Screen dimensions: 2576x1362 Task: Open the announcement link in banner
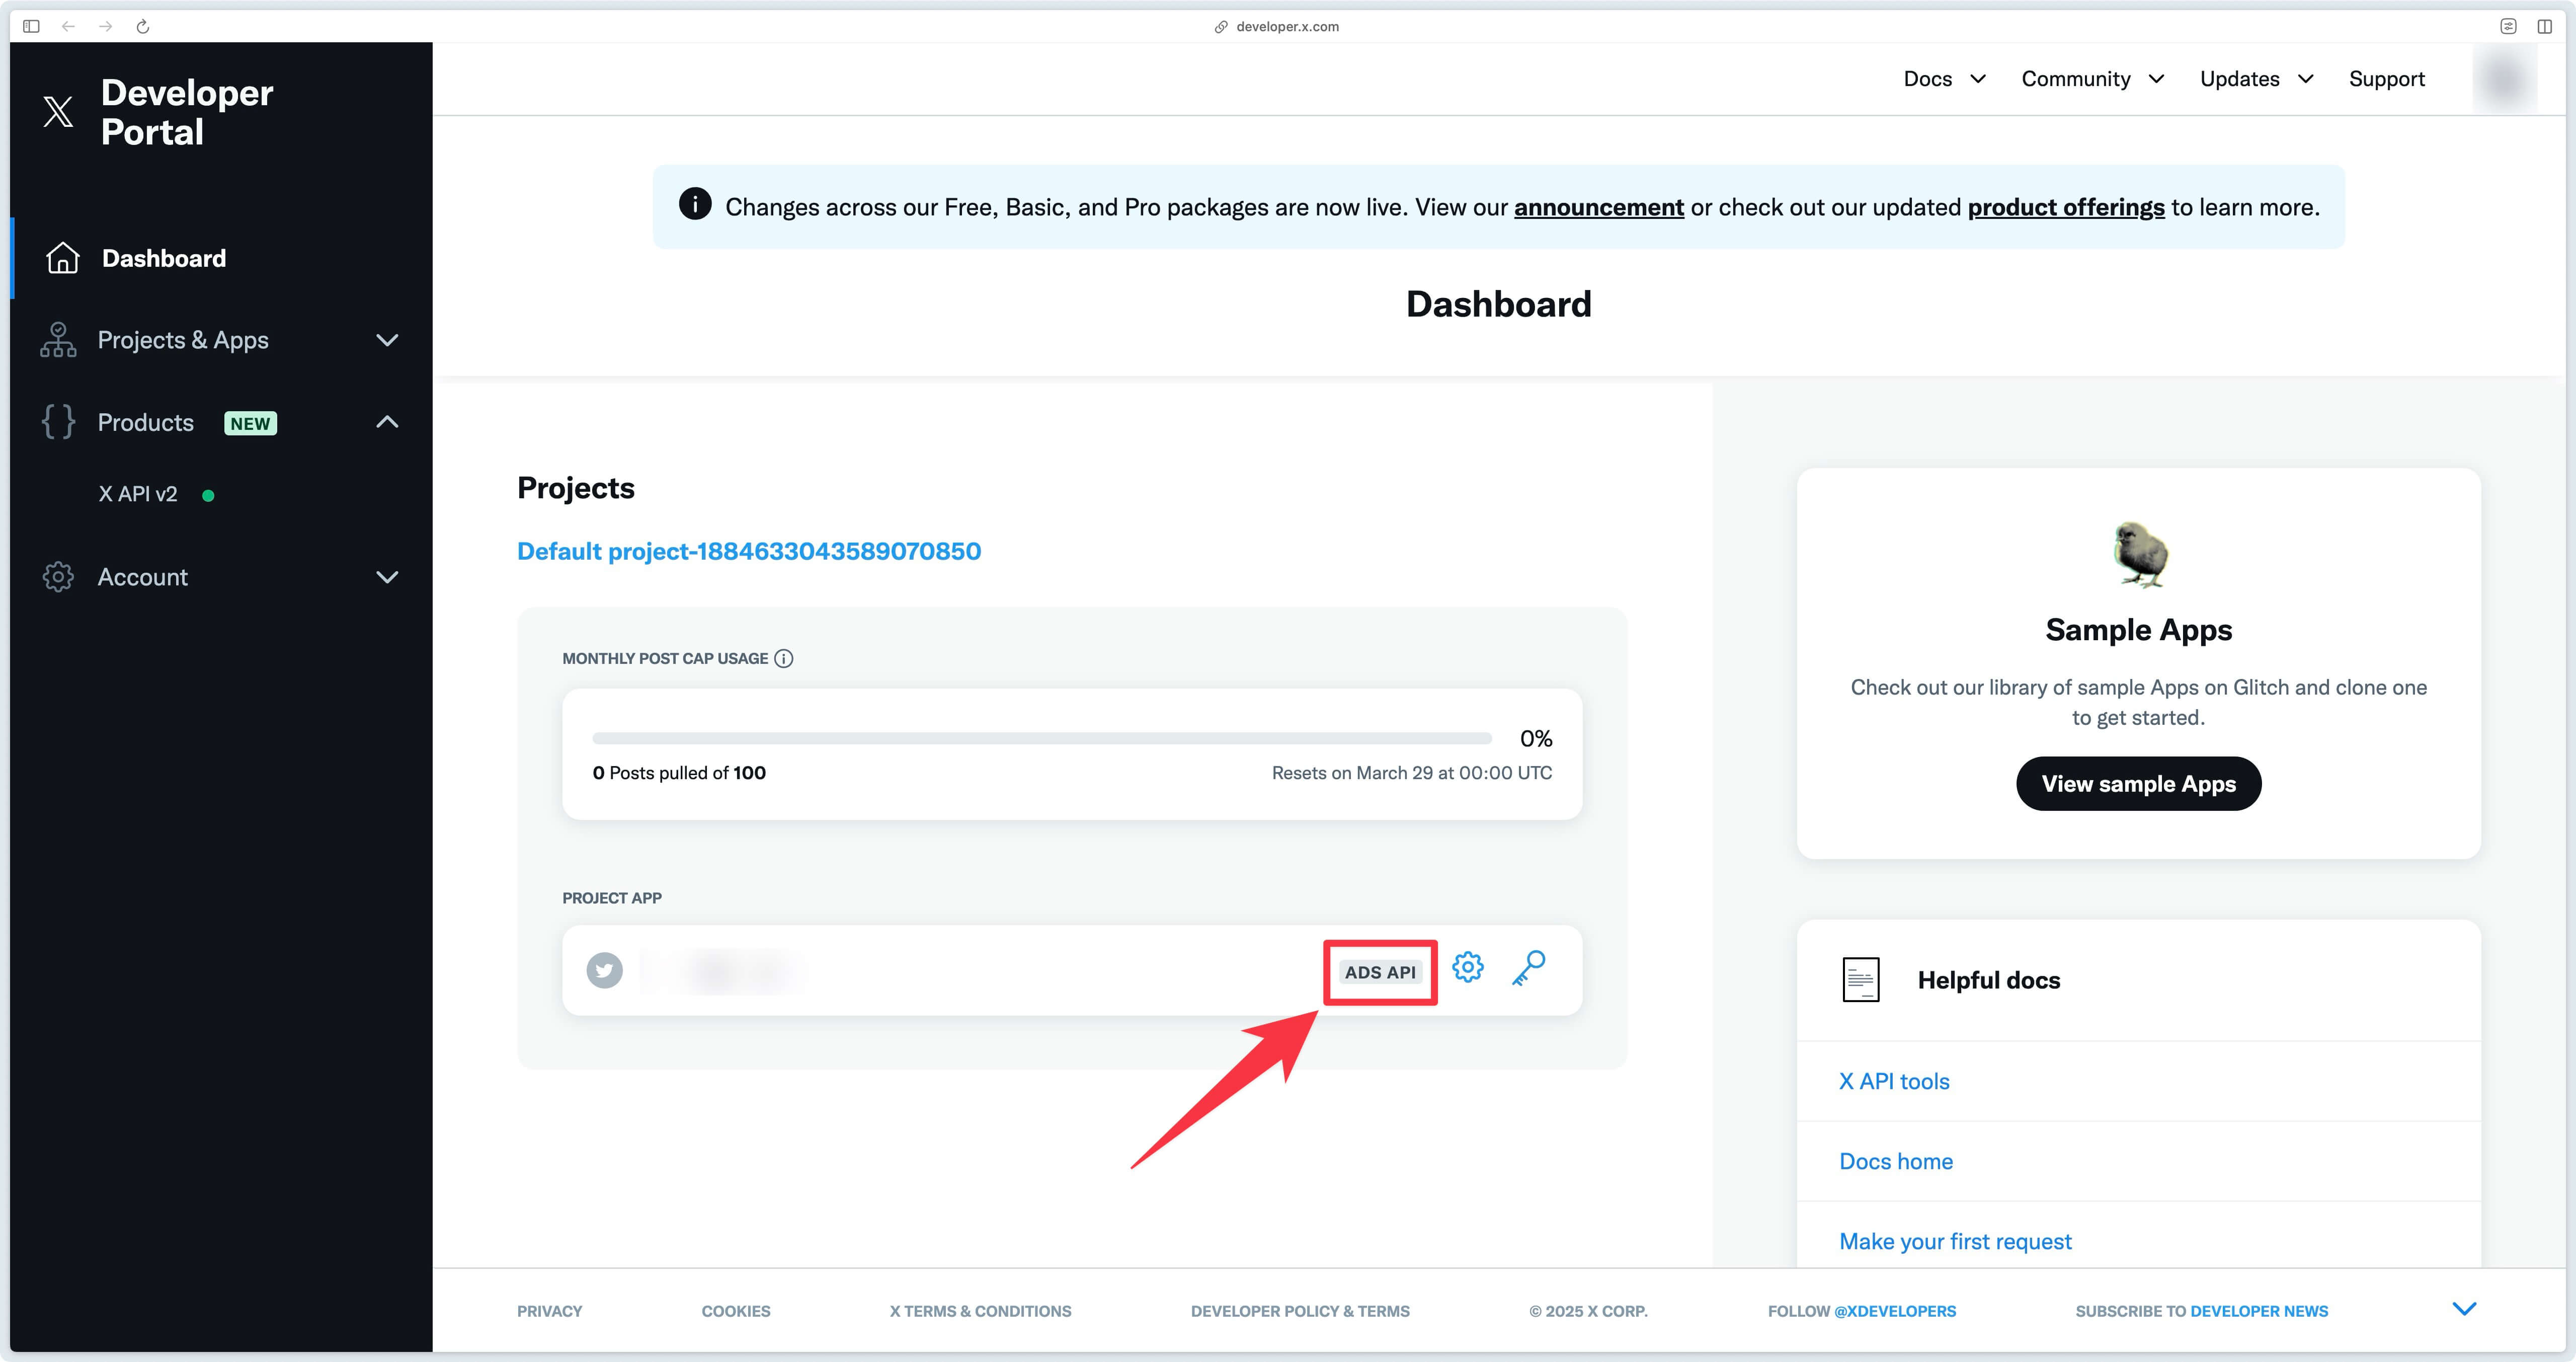click(1599, 207)
